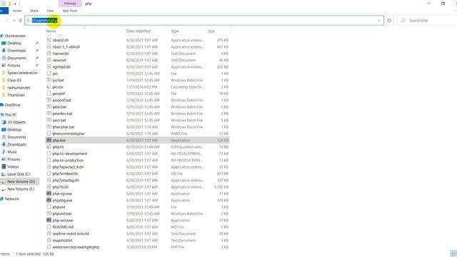Open New Volume (E:) drive
The width and height of the screenshot is (457, 257).
click(x=21, y=189)
